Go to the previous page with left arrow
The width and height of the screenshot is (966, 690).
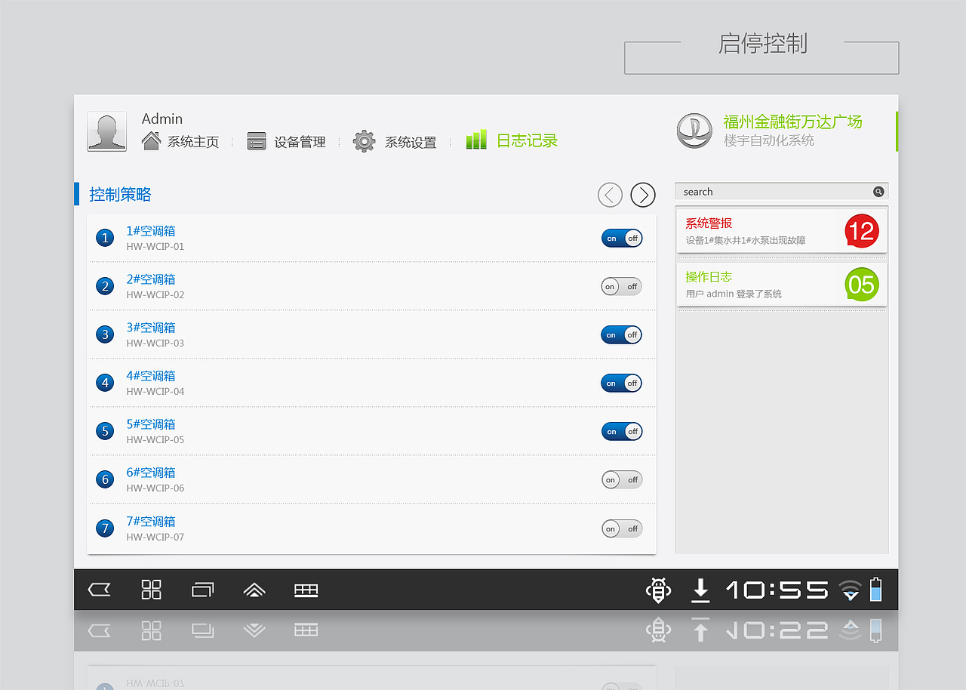[610, 195]
